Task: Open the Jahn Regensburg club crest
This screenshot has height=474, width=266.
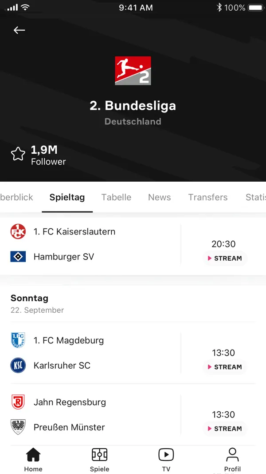Action: 18,402
